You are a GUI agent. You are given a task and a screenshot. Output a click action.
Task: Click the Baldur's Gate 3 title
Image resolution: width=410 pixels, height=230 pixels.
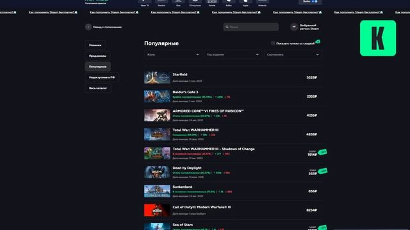click(x=185, y=92)
